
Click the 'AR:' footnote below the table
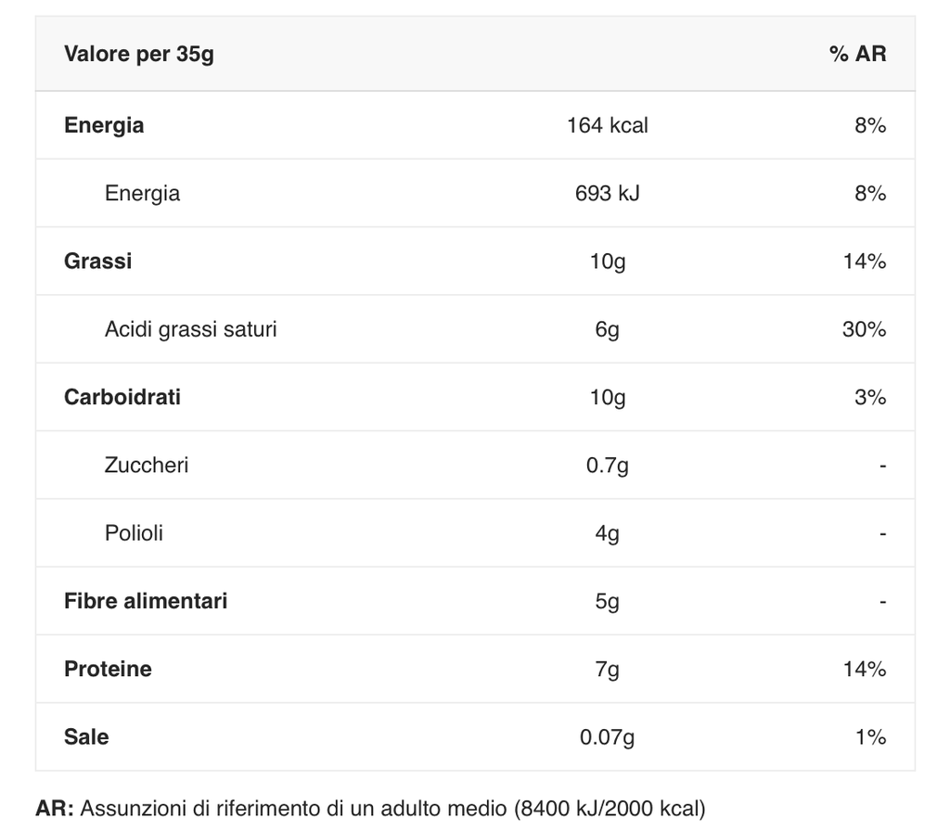[55, 808]
